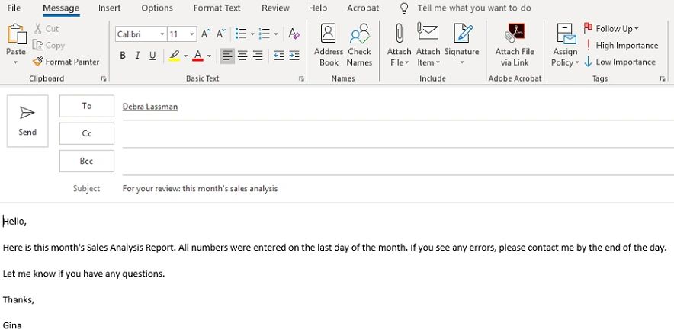Increase font size with grow font icon

(205, 34)
